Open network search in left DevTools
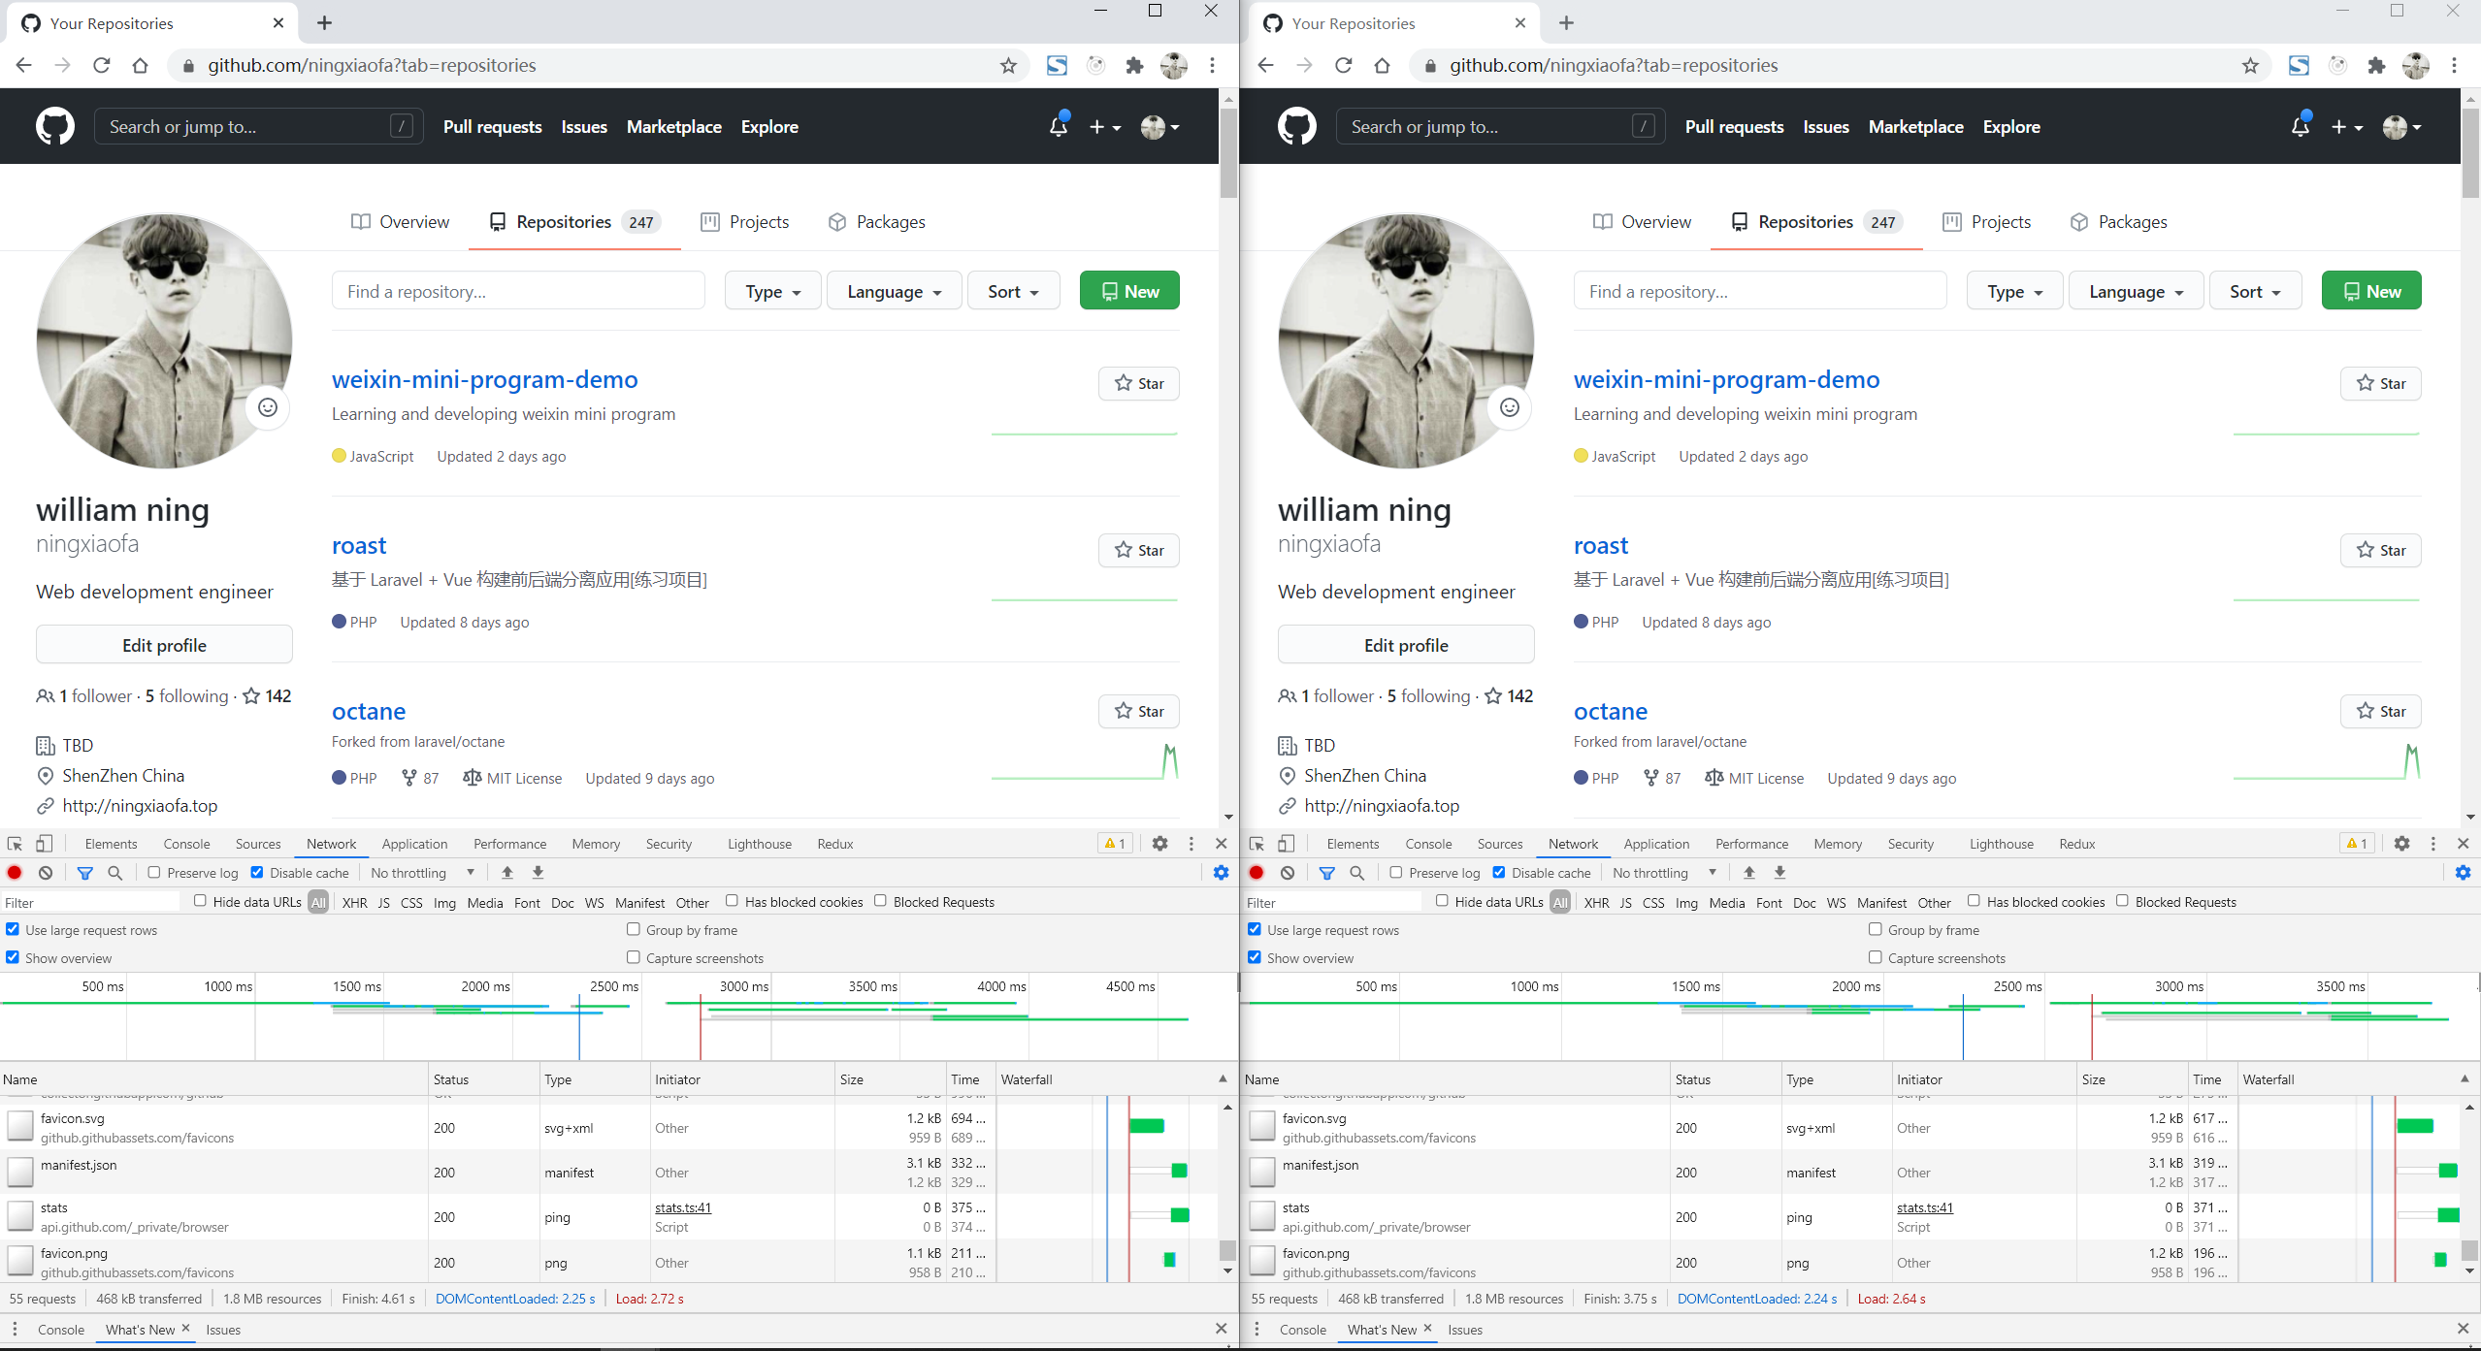The image size is (2481, 1351). tap(115, 873)
